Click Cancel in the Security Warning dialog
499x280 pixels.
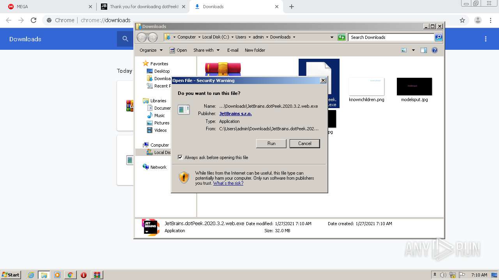click(304, 143)
